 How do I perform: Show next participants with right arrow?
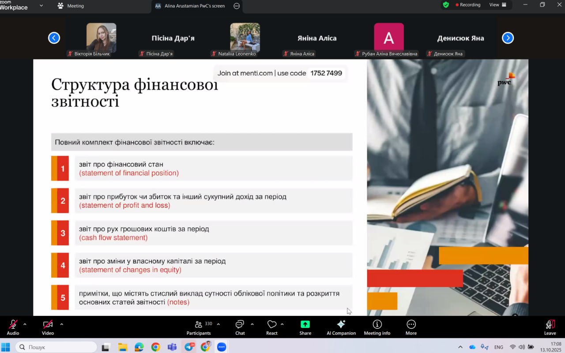point(508,38)
